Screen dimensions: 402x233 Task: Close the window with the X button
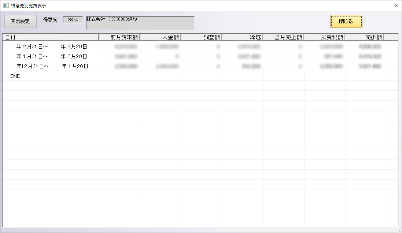click(x=396, y=5)
